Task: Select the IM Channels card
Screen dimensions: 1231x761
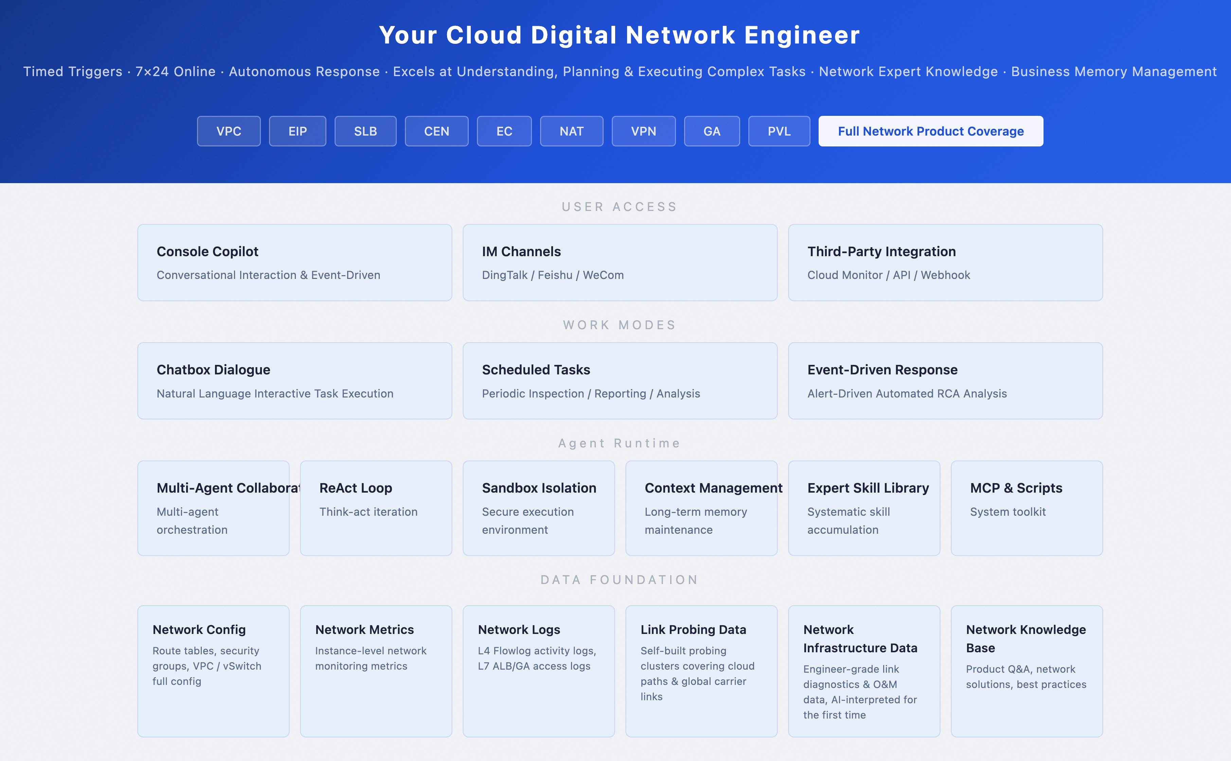Action: 620,263
